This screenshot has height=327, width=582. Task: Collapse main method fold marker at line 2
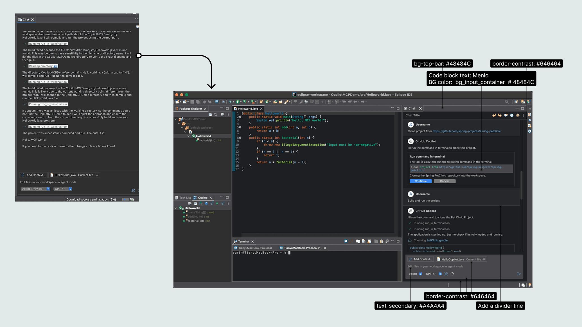click(x=240, y=117)
